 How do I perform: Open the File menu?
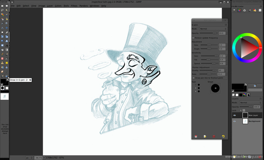pos(13,6)
